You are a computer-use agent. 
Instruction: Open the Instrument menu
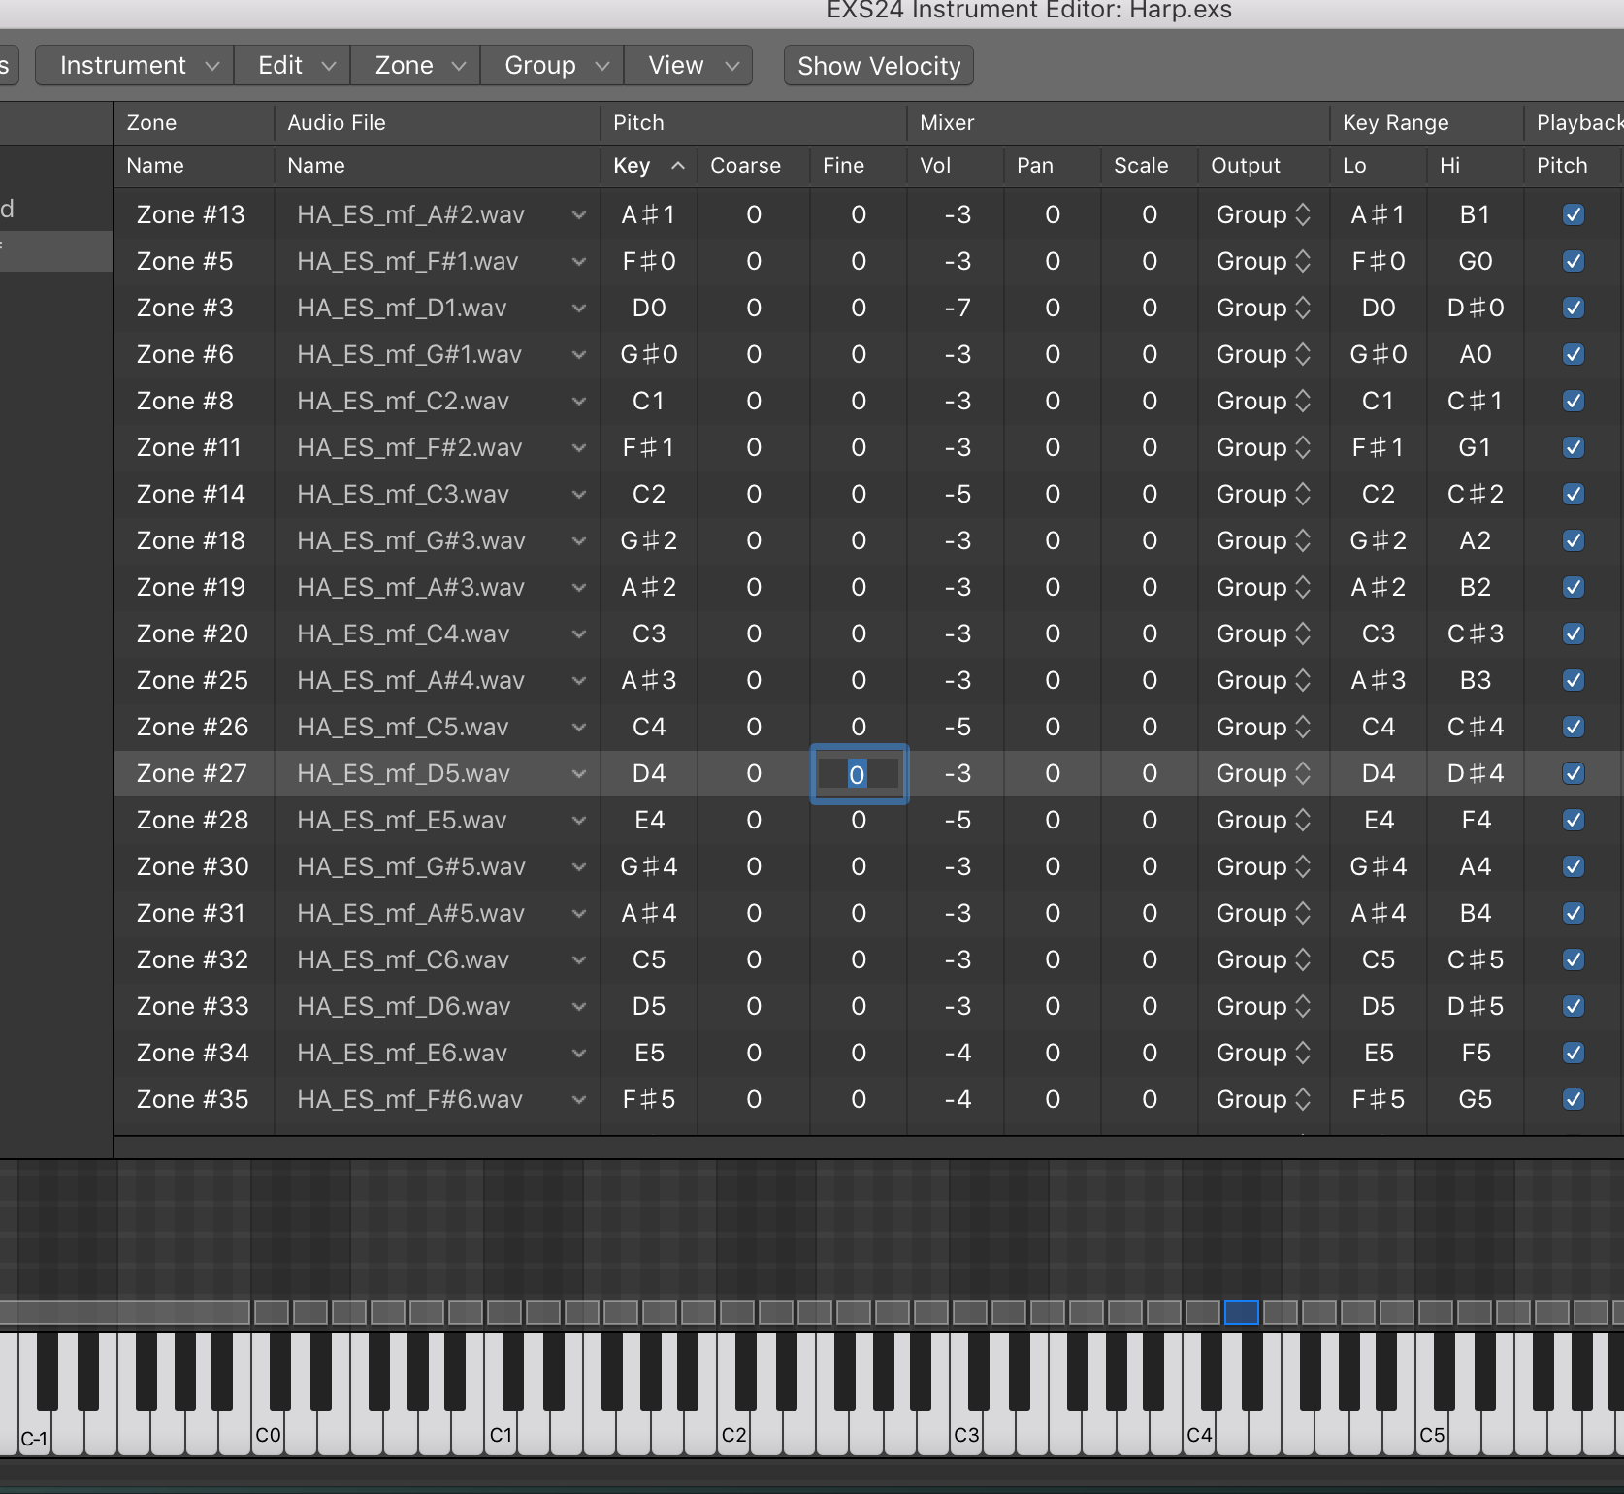135,65
